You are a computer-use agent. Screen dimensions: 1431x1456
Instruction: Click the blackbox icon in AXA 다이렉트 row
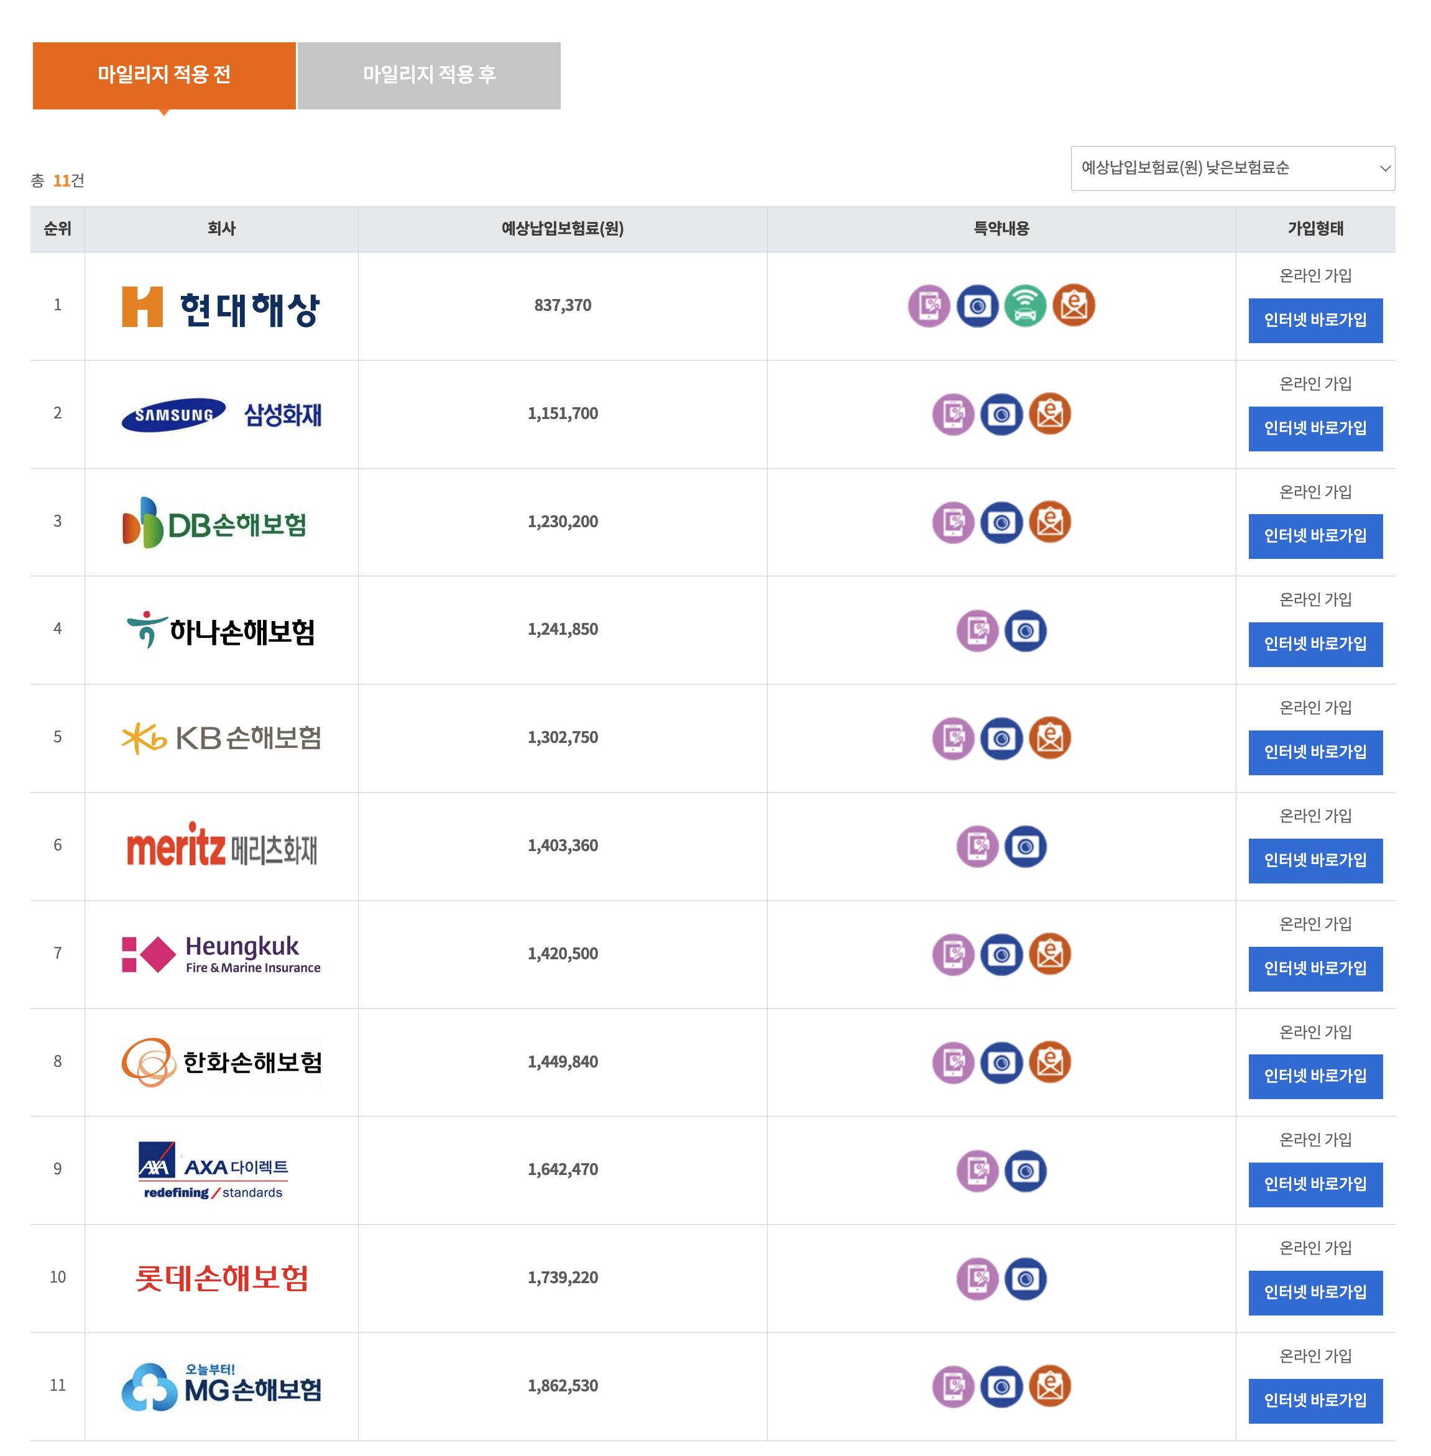pyautogui.click(x=1026, y=1169)
